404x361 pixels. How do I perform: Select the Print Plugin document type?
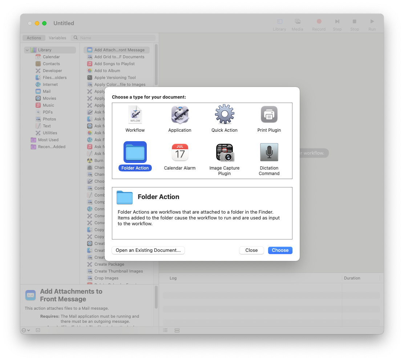coord(269,114)
